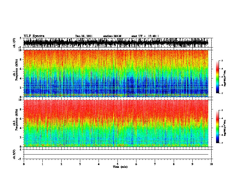Click the ch.1 frequency tick label "6"
Screen dimensions: 238x184
pyautogui.click(x=21, y=69)
